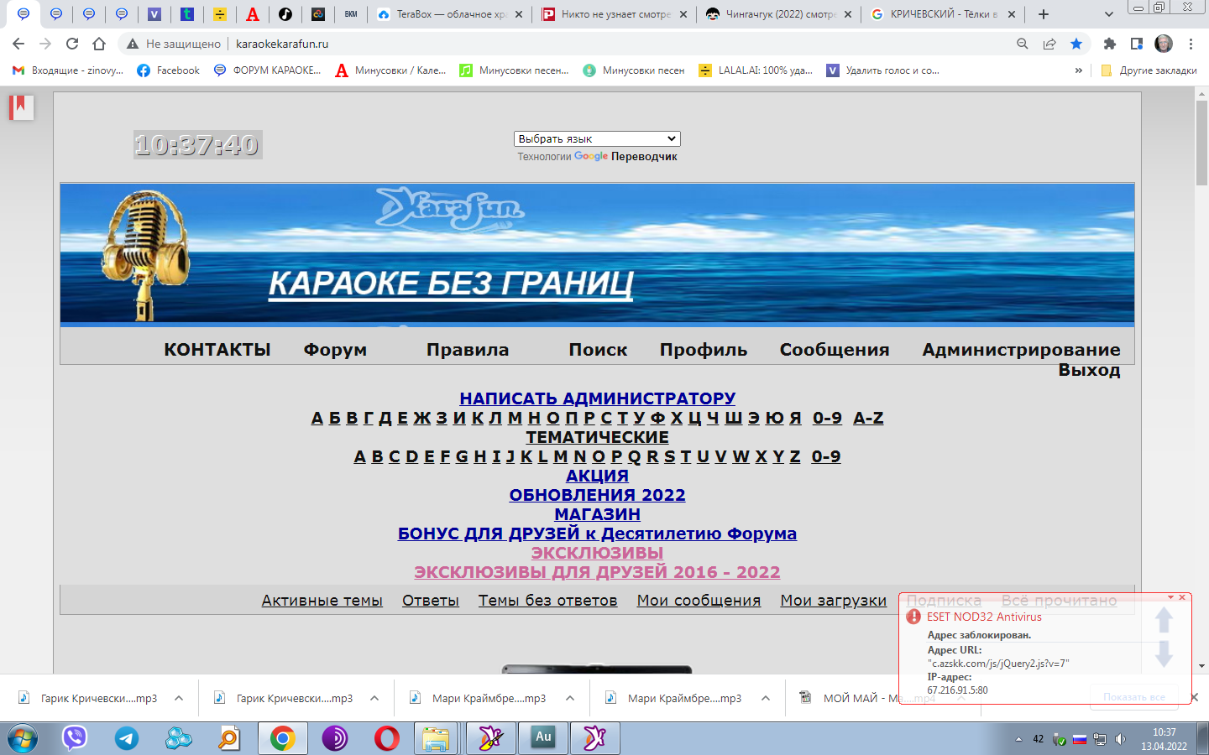
Task: Open the 'Поиск' menu item
Action: coord(598,350)
